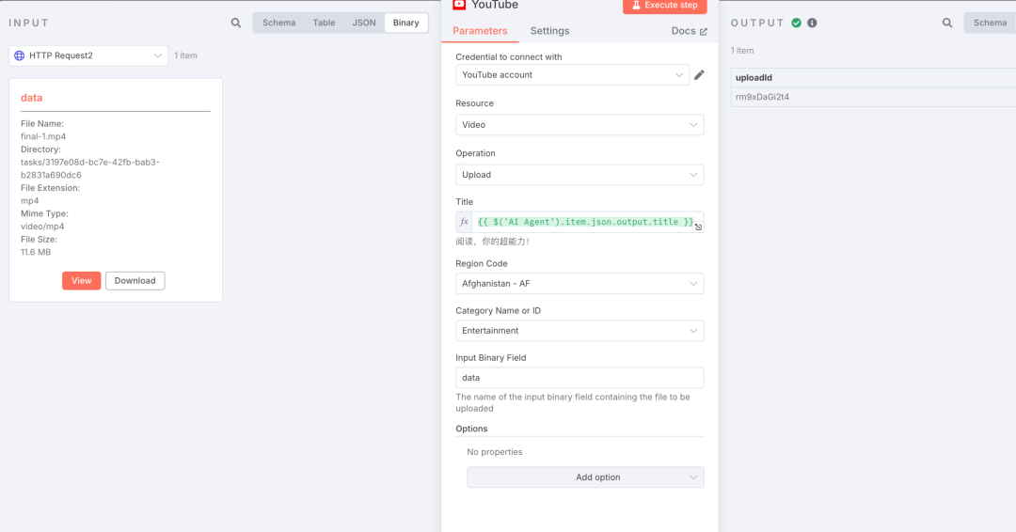Click the directory path tasks/3197e08d text

(89, 168)
